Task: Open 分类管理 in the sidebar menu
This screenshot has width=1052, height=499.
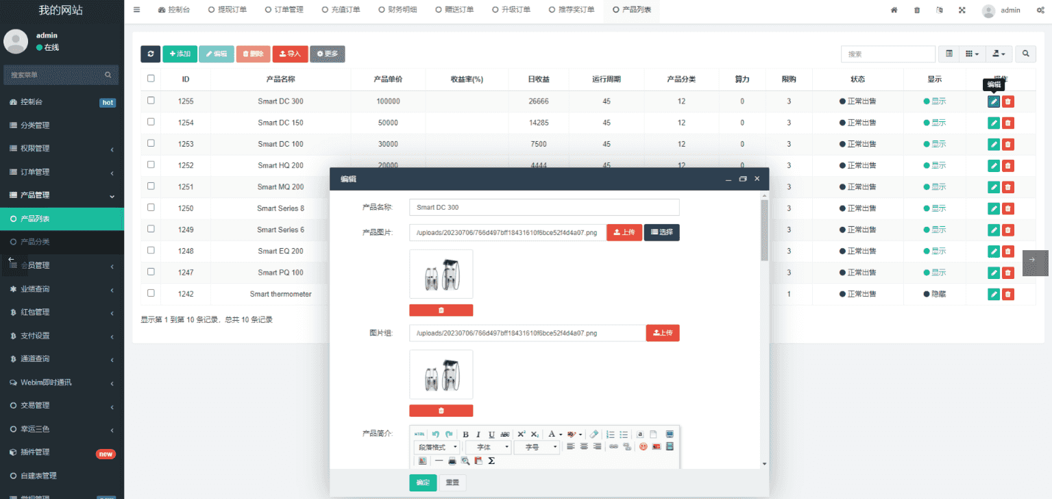Action: click(62, 125)
